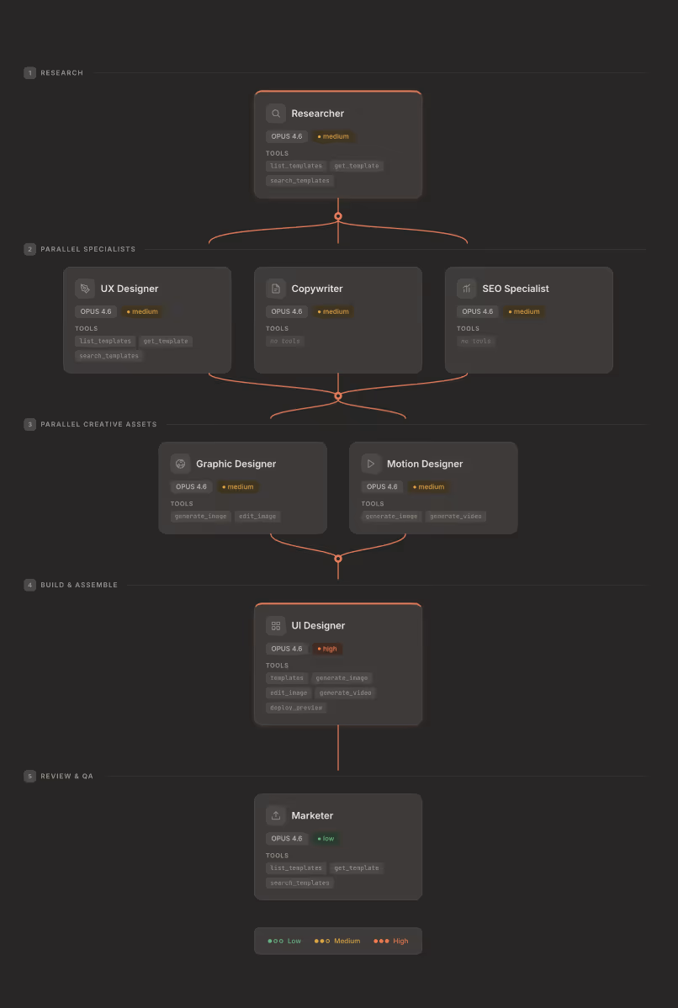Image resolution: width=678 pixels, height=1008 pixels.
Task: Click the SEO Specialist chart icon
Action: point(466,288)
